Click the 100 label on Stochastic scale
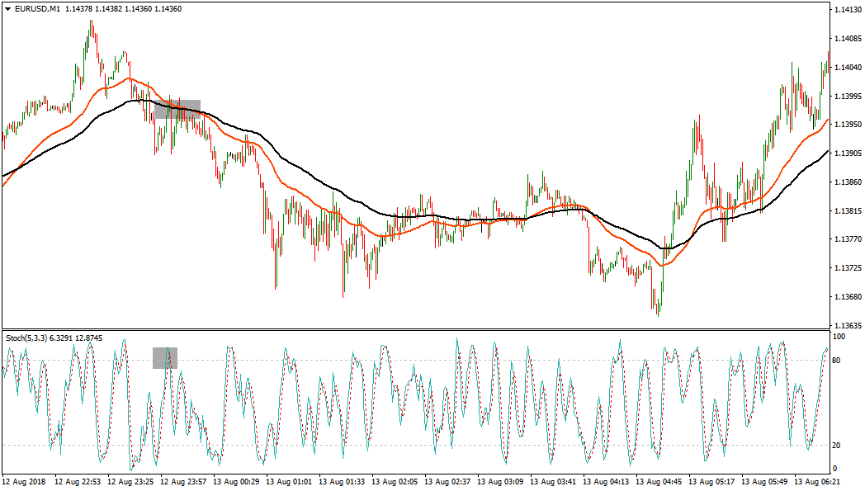The width and height of the screenshot is (865, 491). coord(839,338)
